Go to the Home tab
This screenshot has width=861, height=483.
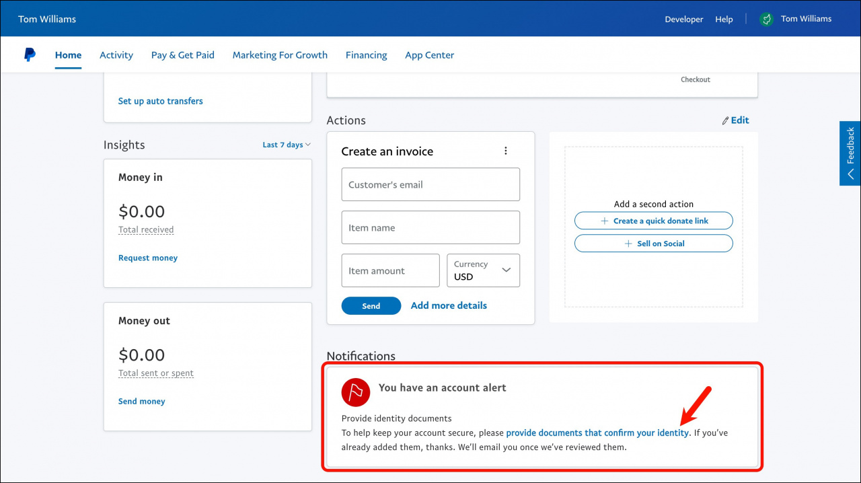click(68, 55)
